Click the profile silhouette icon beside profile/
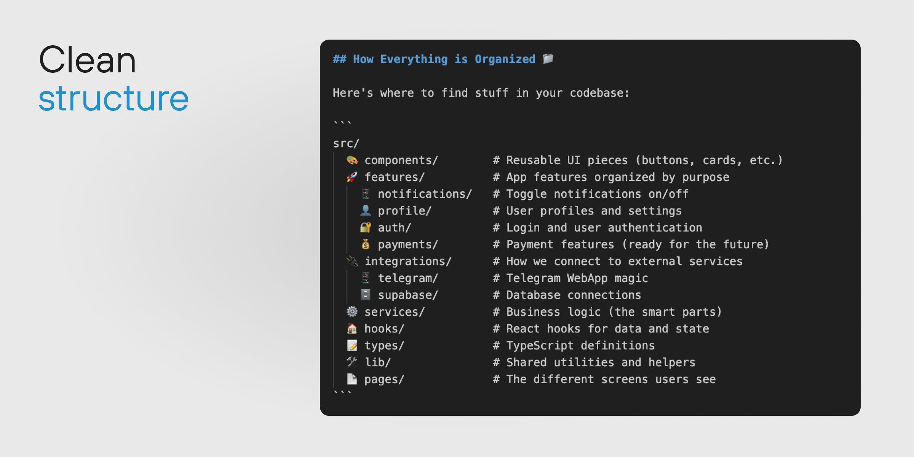This screenshot has width=914, height=457. tap(366, 211)
